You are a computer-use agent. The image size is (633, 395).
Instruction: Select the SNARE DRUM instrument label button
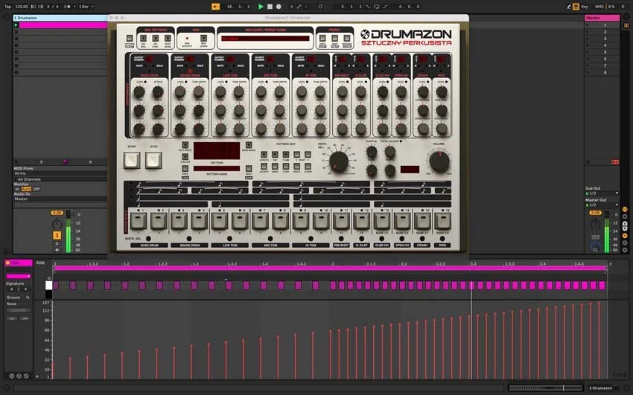click(190, 245)
